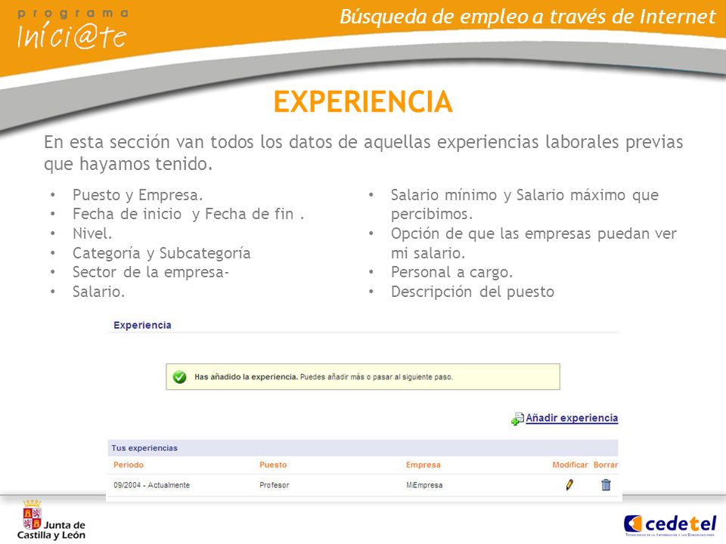The height and width of the screenshot is (544, 726).
Task: Click the pencil Modificar icon for Profesor
Action: [x=569, y=485]
